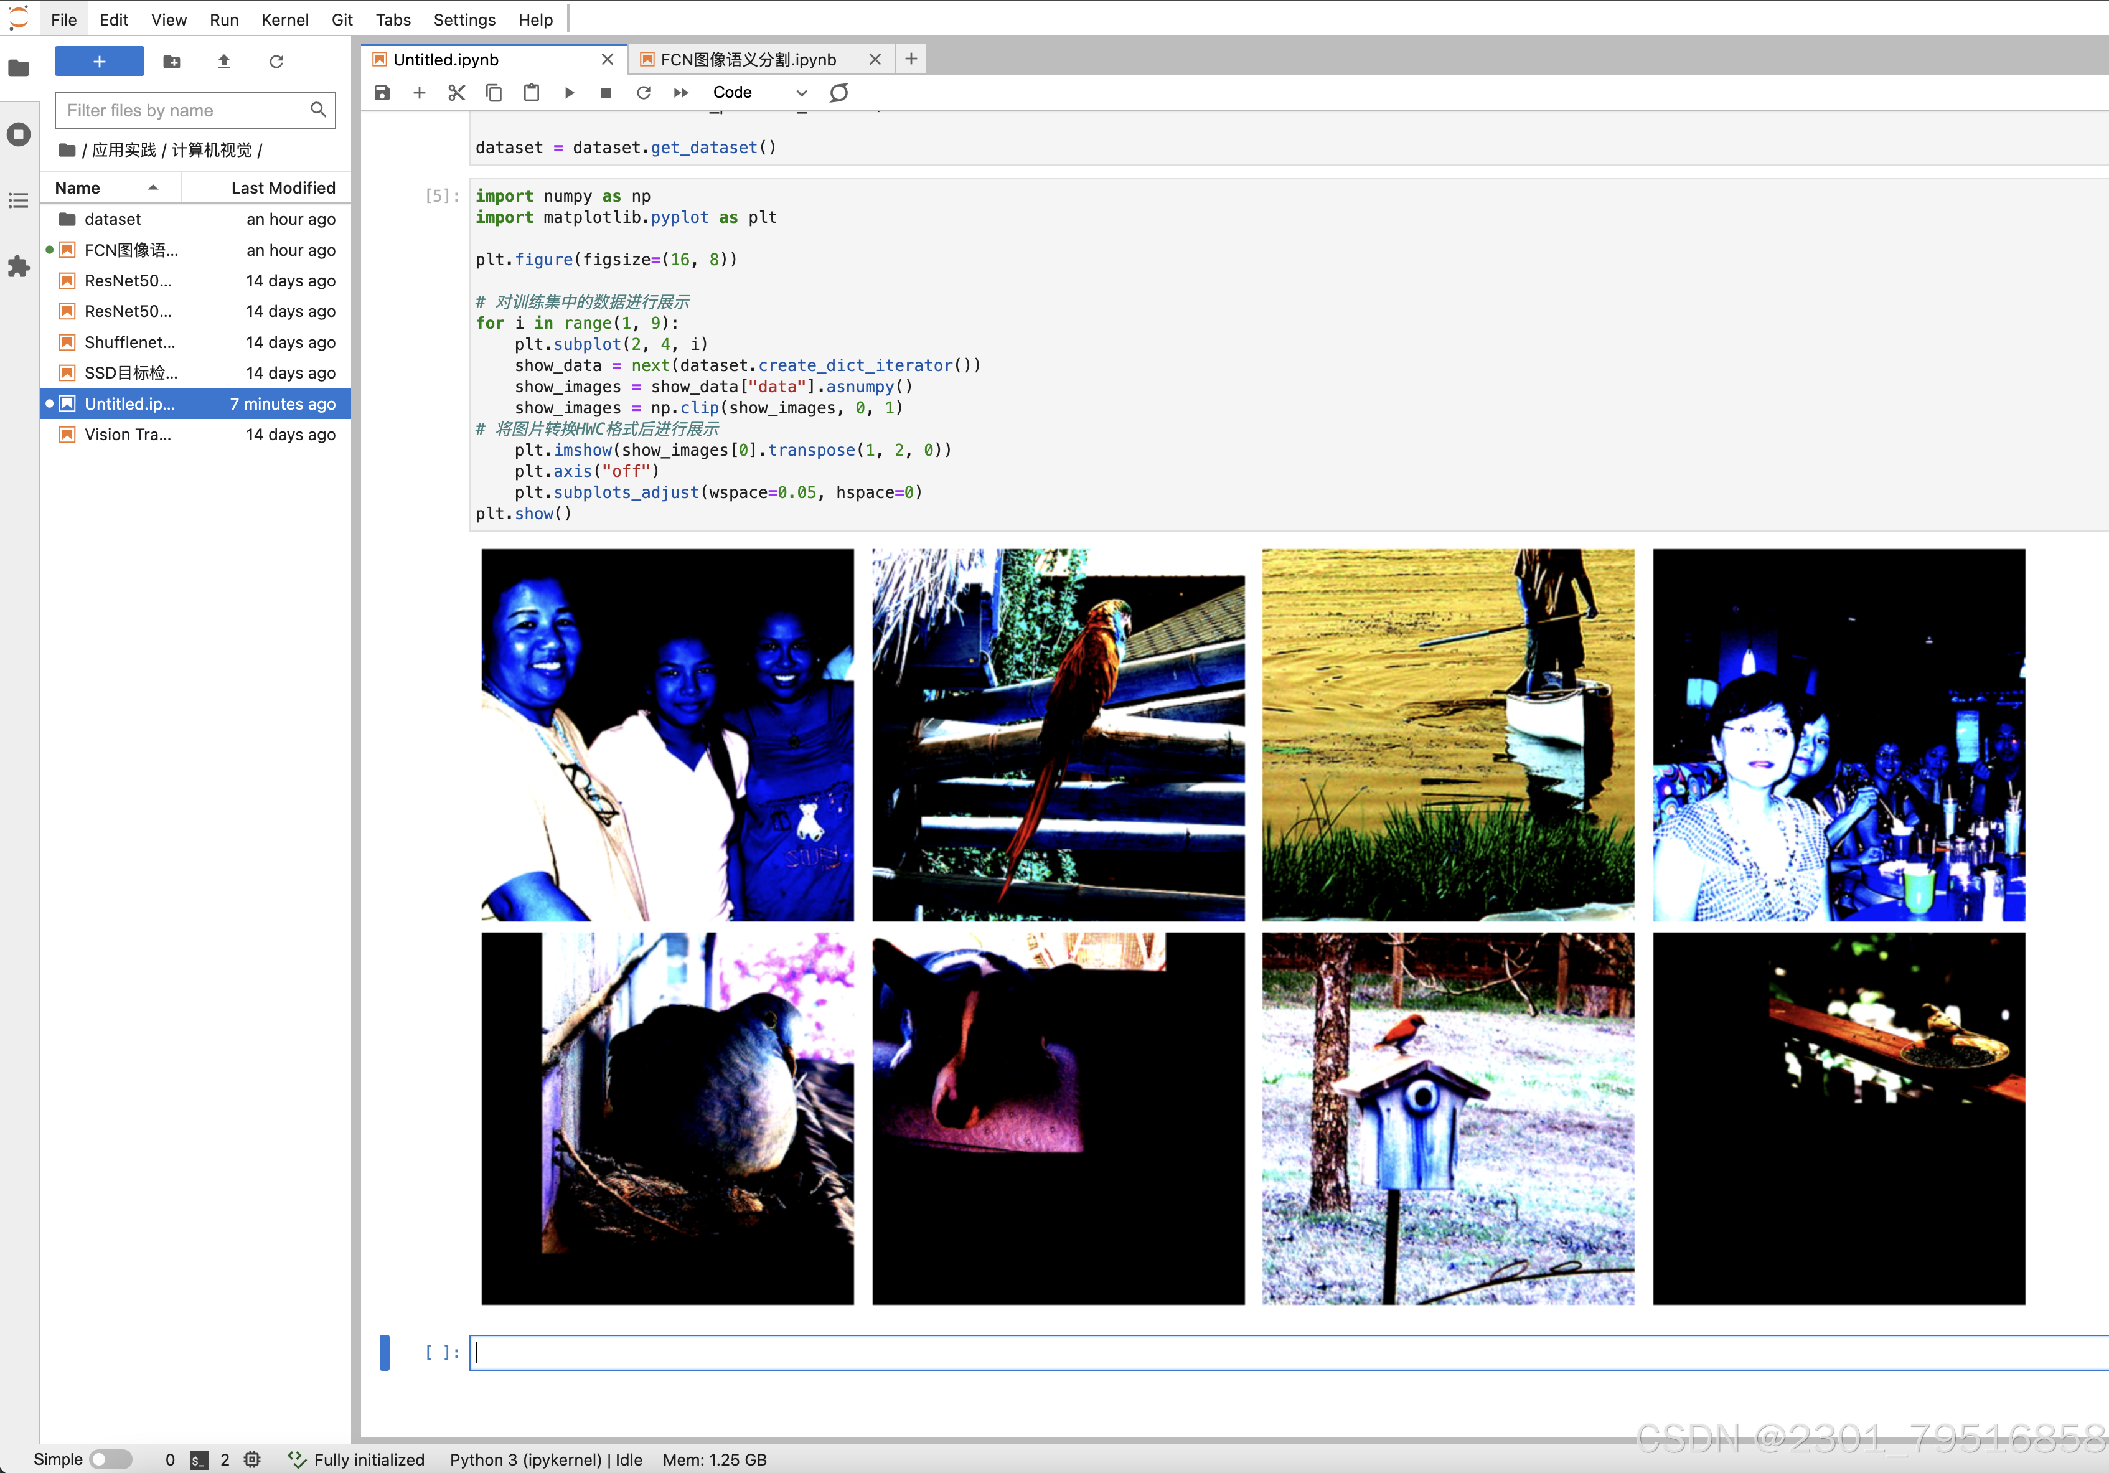Open the Help menu
The width and height of the screenshot is (2109, 1473).
(535, 19)
